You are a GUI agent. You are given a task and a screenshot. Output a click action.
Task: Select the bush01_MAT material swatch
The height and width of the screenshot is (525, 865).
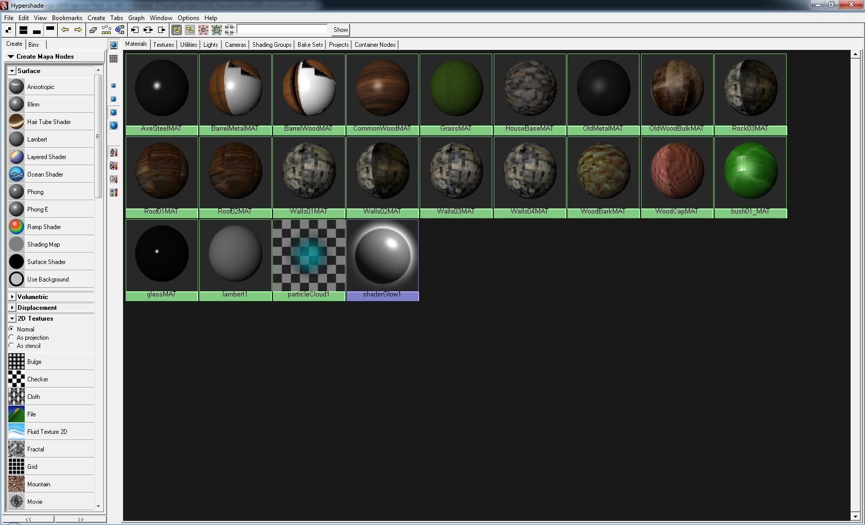(x=750, y=177)
